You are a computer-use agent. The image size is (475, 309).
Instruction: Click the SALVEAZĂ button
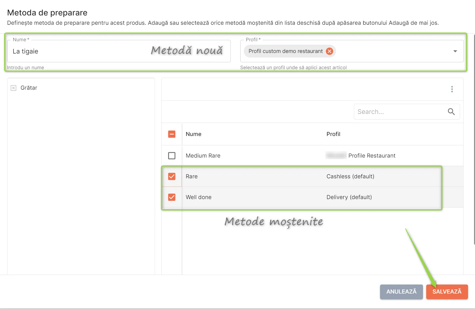[x=447, y=292]
